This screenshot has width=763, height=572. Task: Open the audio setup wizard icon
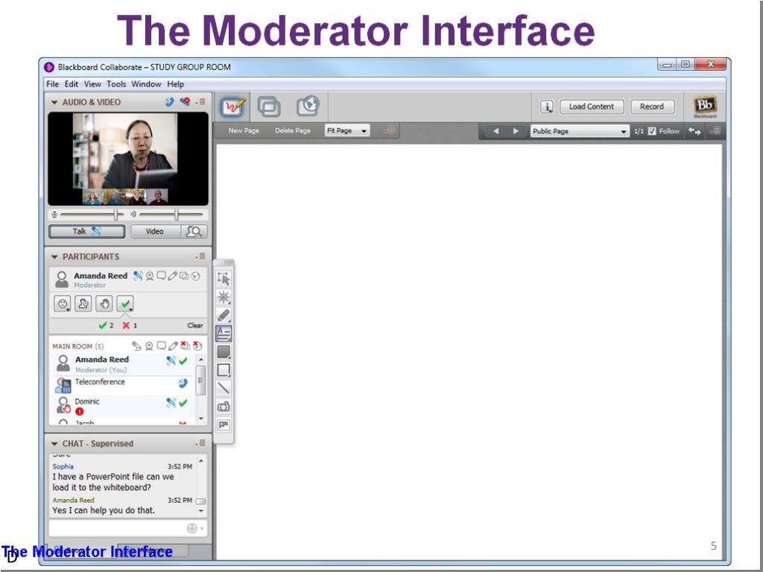[x=185, y=101]
